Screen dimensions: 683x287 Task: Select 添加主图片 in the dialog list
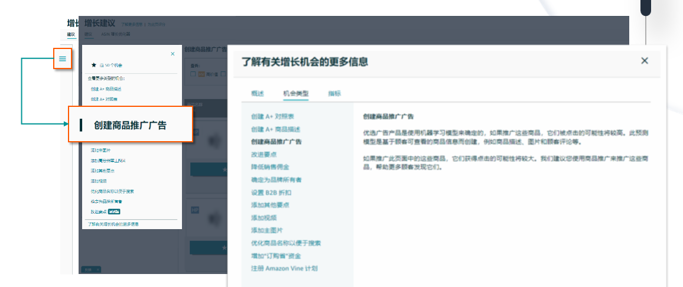coord(266,230)
